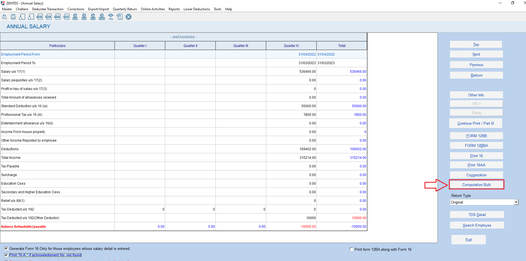This screenshot has height=261, width=526.
Task: Open the Master menu
Action: tap(7, 9)
